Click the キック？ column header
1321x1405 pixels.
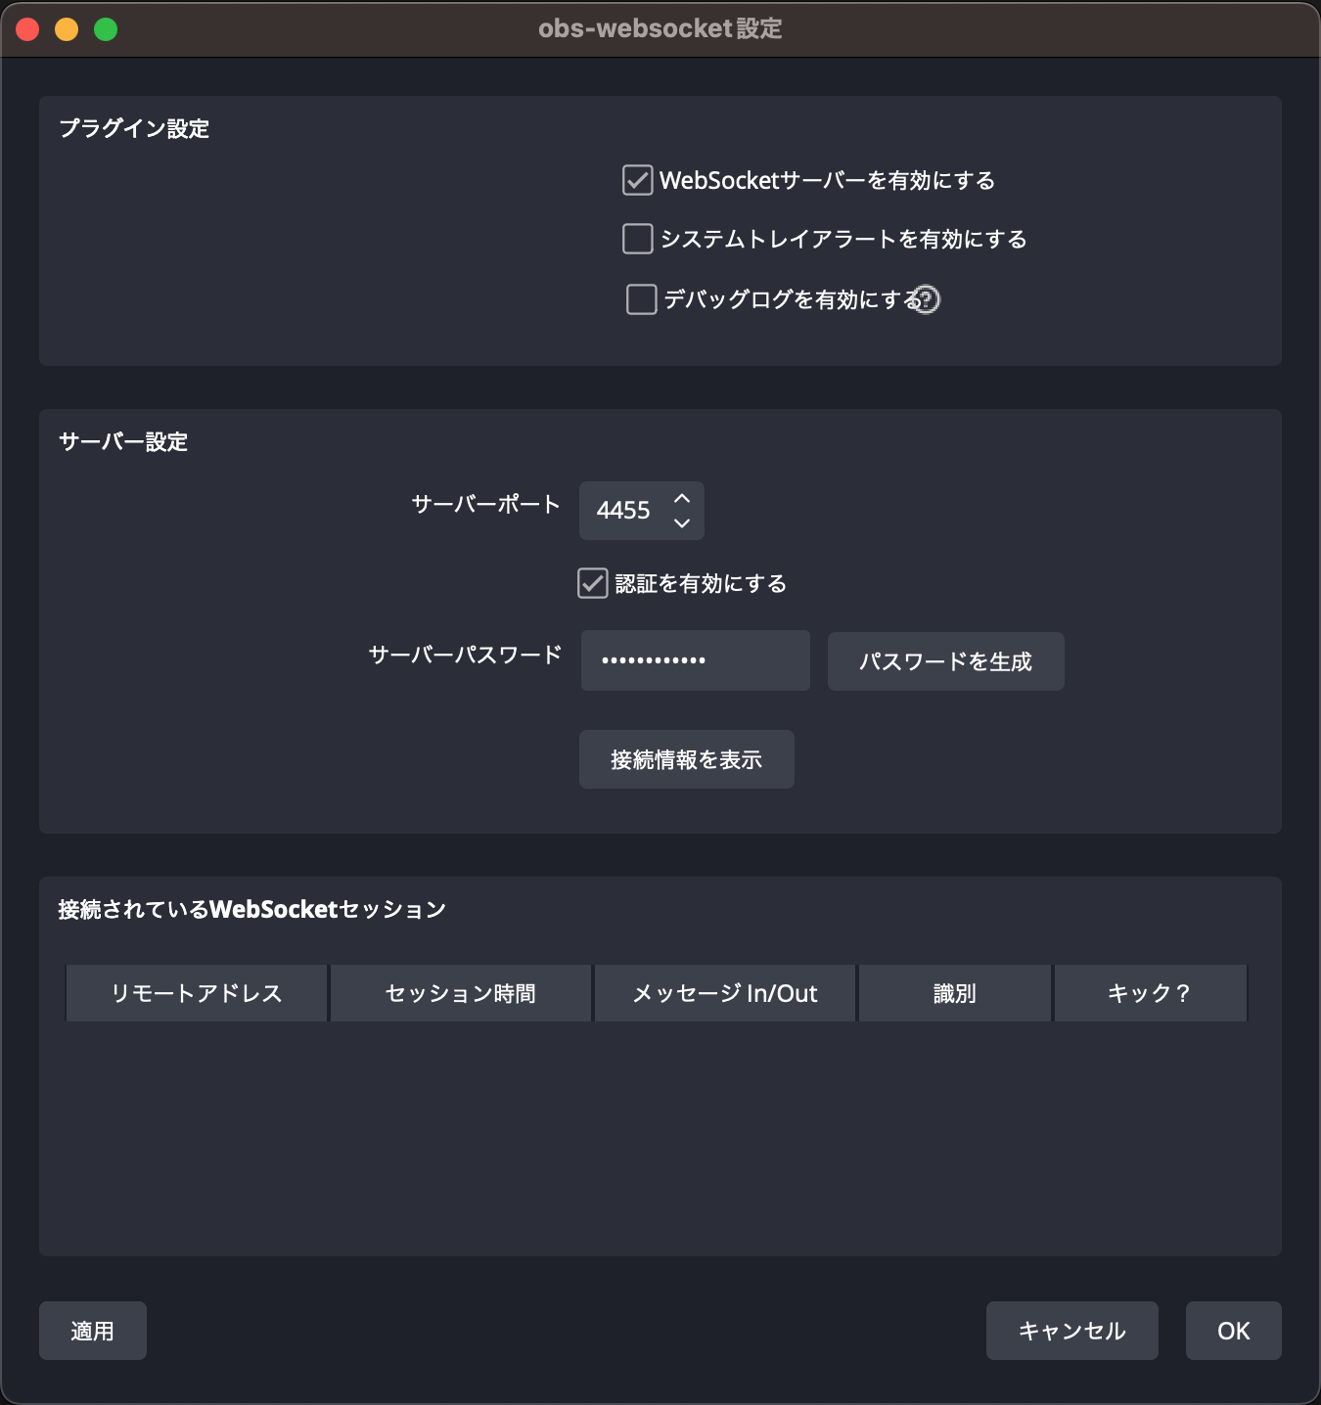coord(1151,993)
